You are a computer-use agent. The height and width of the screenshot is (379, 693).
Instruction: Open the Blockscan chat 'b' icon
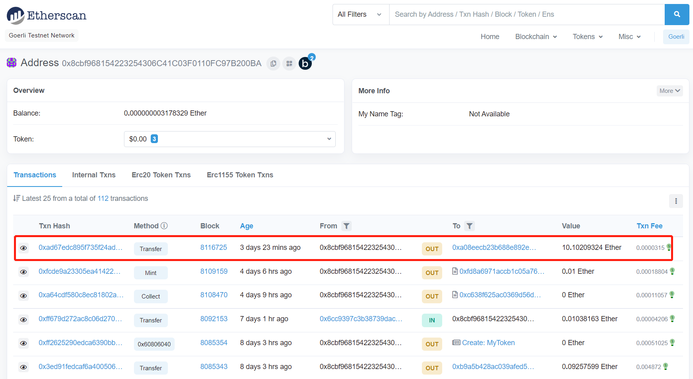pyautogui.click(x=305, y=63)
